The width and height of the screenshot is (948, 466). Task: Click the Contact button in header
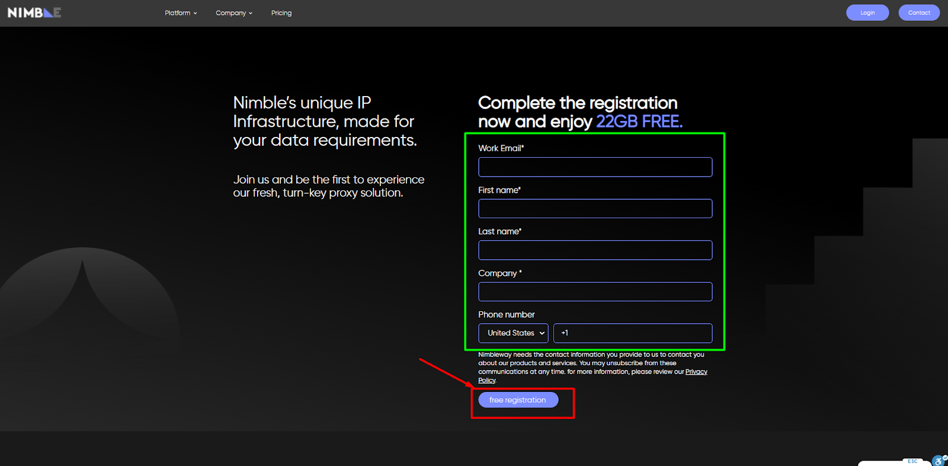(918, 12)
